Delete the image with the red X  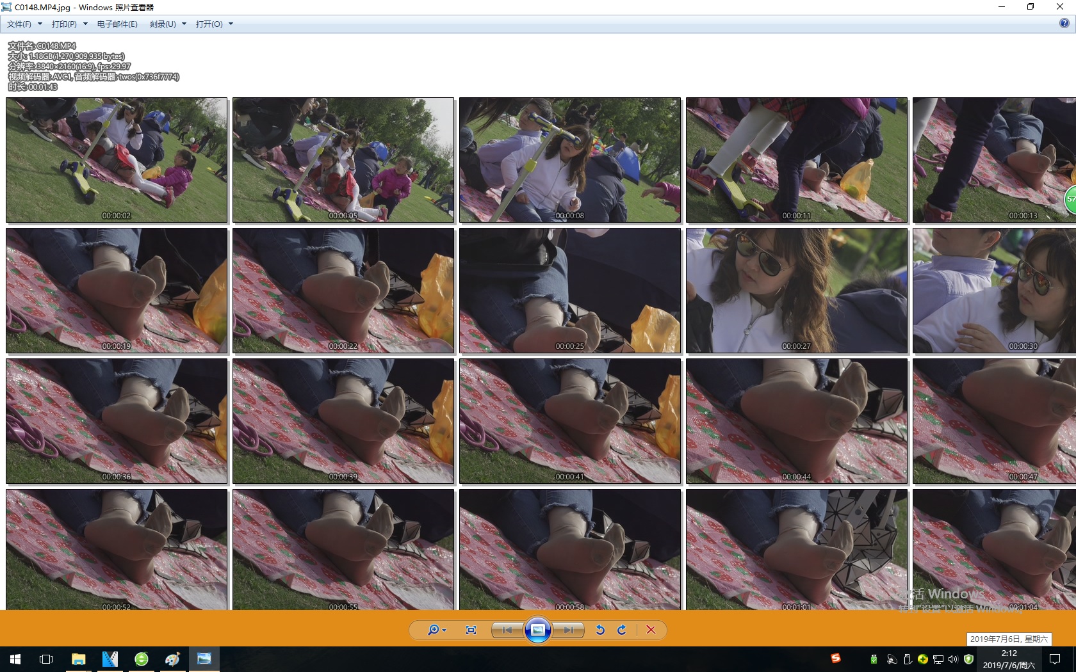[x=651, y=630]
